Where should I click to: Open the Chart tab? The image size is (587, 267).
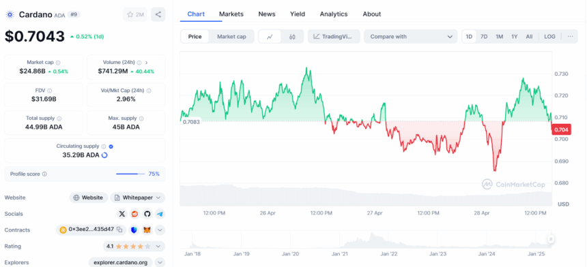pyautogui.click(x=196, y=14)
